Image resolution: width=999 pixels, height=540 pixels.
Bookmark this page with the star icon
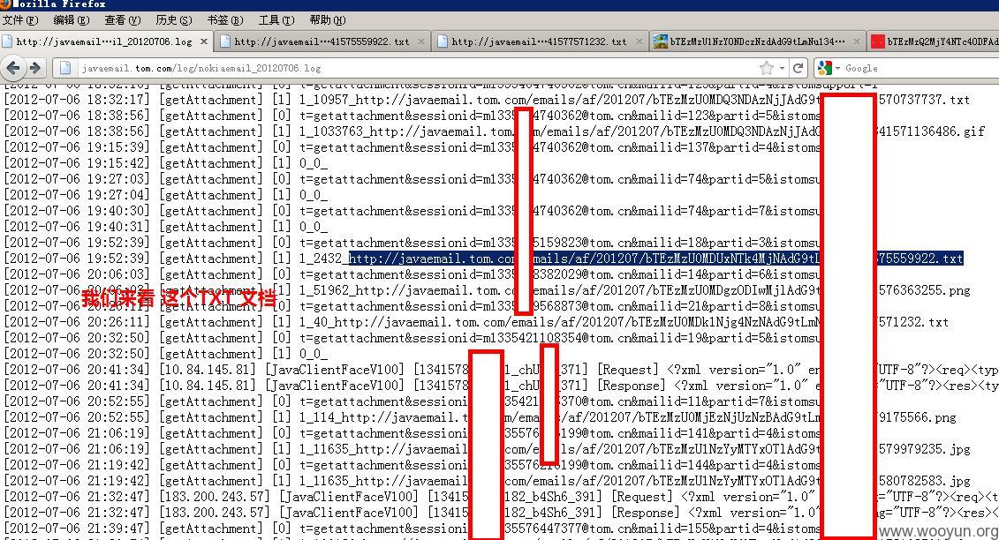pos(767,67)
